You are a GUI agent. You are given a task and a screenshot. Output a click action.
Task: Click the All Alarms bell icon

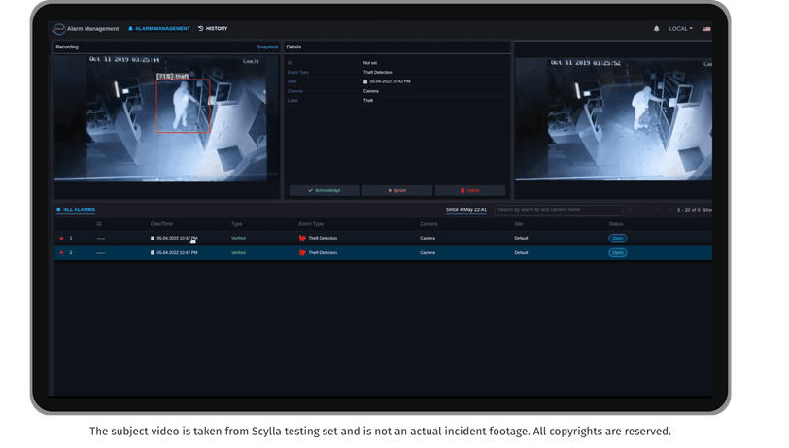coord(58,209)
